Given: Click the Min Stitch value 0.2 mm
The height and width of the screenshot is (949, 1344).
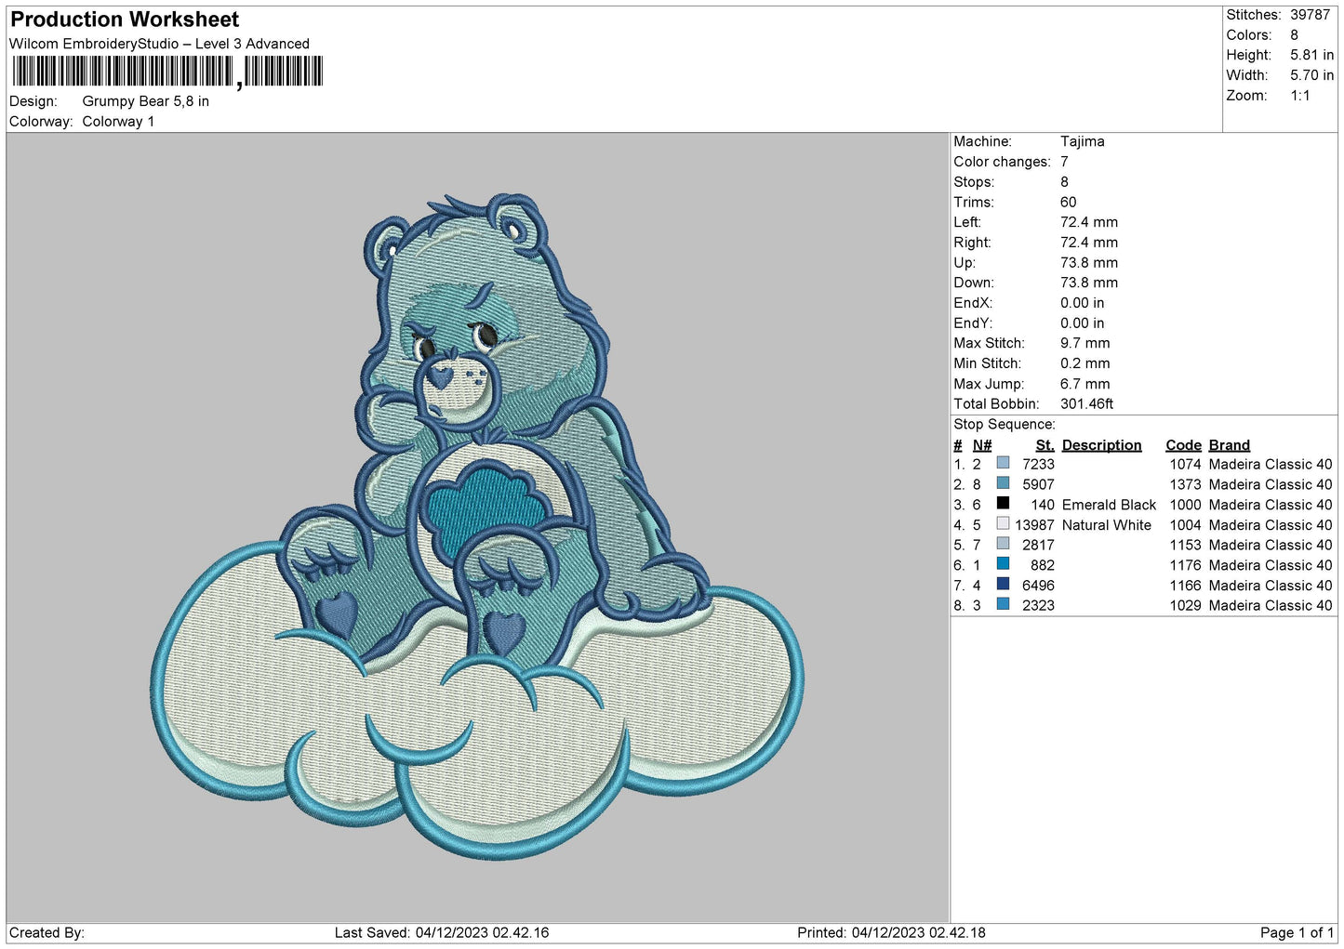Looking at the screenshot, I should 1085,363.
